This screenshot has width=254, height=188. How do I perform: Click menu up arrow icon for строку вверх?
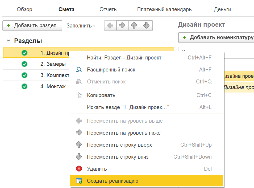79,145
